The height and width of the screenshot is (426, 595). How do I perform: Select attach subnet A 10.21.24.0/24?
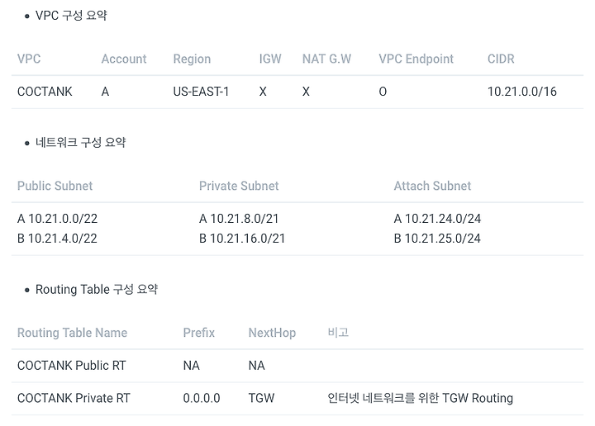pyautogui.click(x=437, y=219)
